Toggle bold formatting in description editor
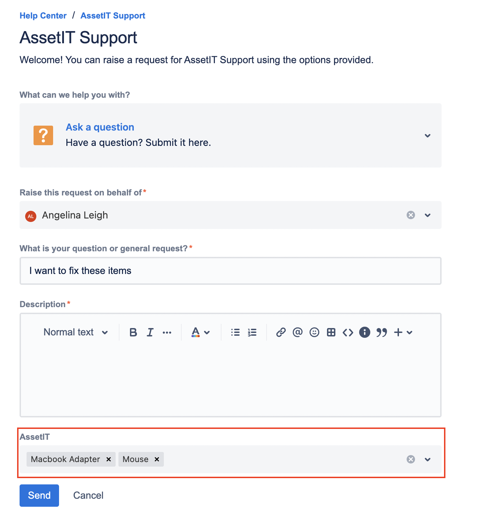Viewport: 480px width, 520px height. pyautogui.click(x=133, y=332)
